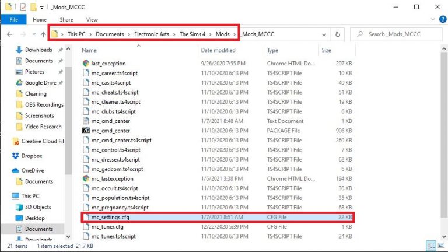Go back using the back arrow

point(10,34)
